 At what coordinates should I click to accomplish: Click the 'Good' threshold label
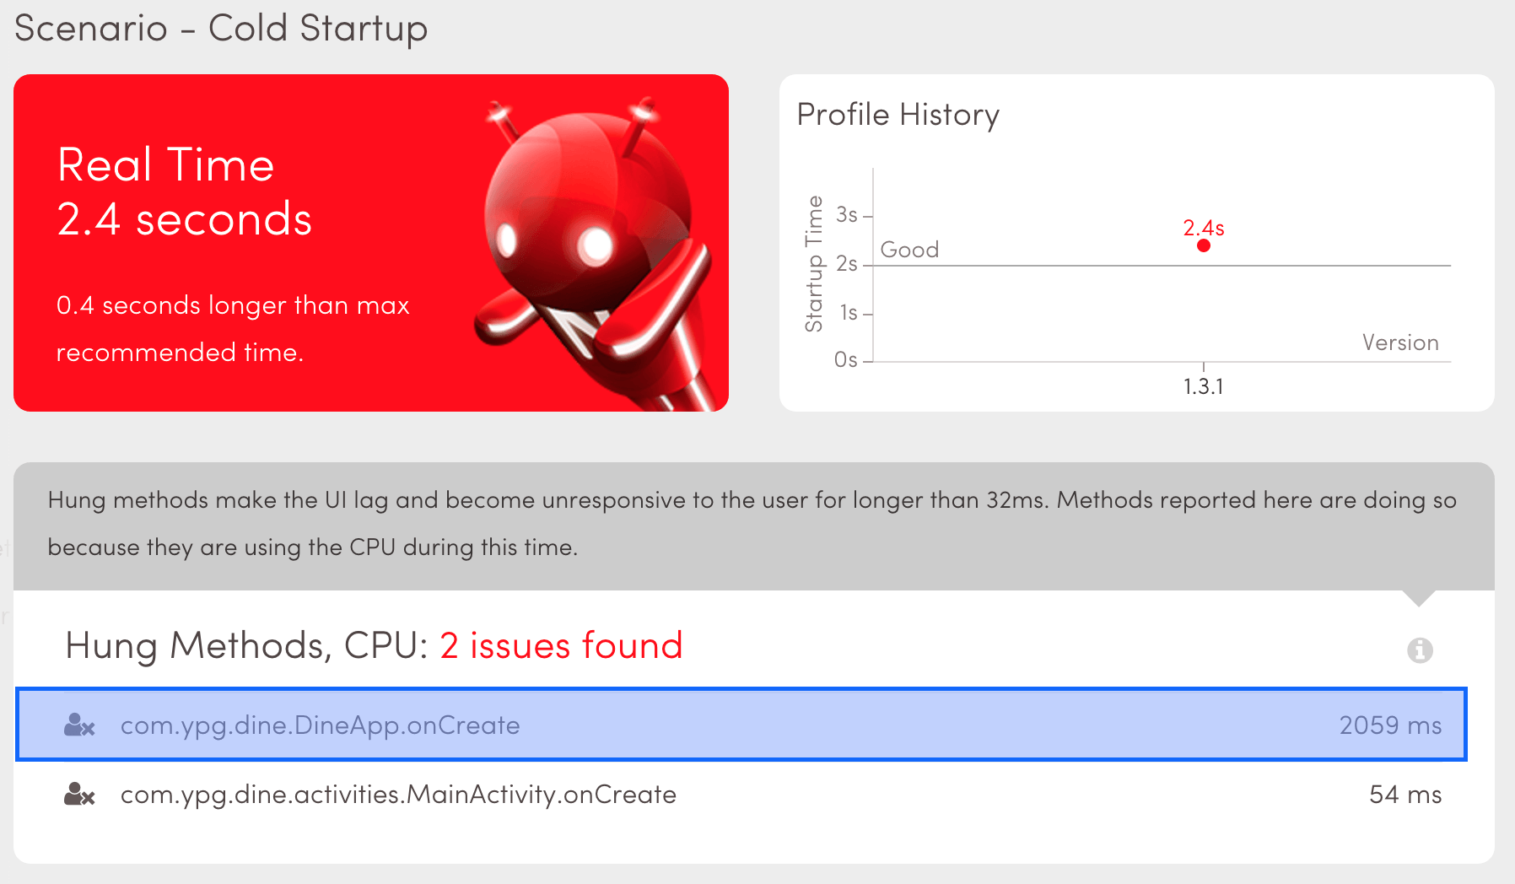[909, 250]
